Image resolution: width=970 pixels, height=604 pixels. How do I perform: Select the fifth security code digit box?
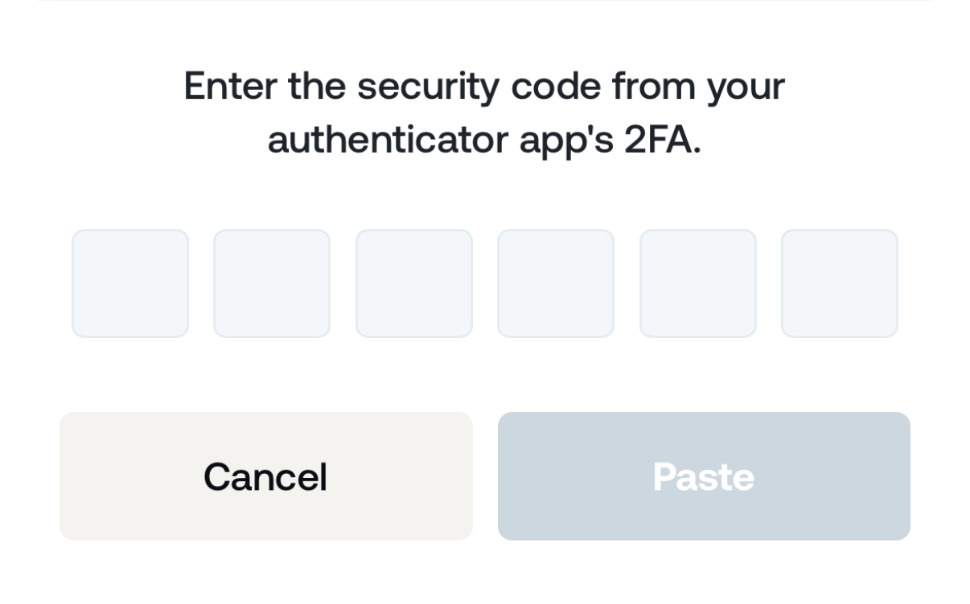click(x=698, y=284)
